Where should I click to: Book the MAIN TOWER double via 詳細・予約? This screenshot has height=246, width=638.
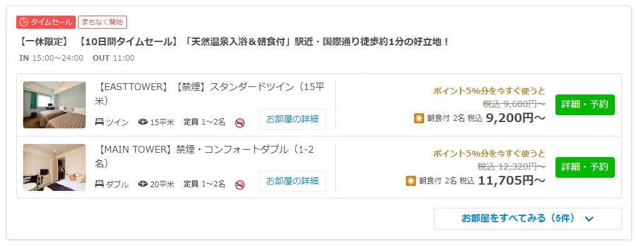(585, 167)
